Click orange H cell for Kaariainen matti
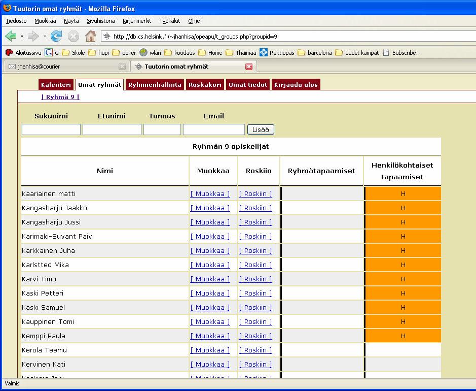Image resolution: width=476 pixels, height=391 pixels. (403, 193)
